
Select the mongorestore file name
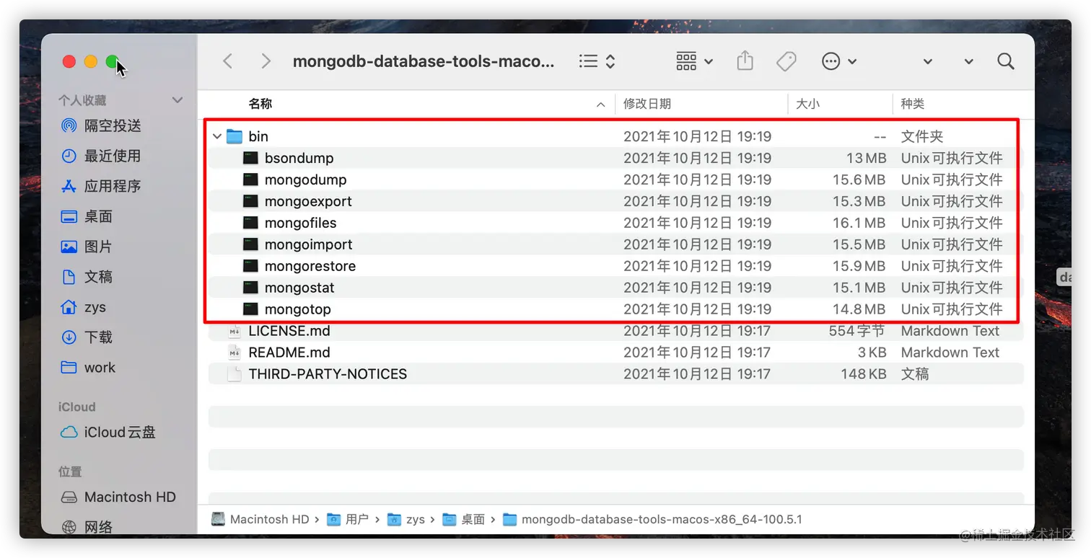(x=310, y=266)
